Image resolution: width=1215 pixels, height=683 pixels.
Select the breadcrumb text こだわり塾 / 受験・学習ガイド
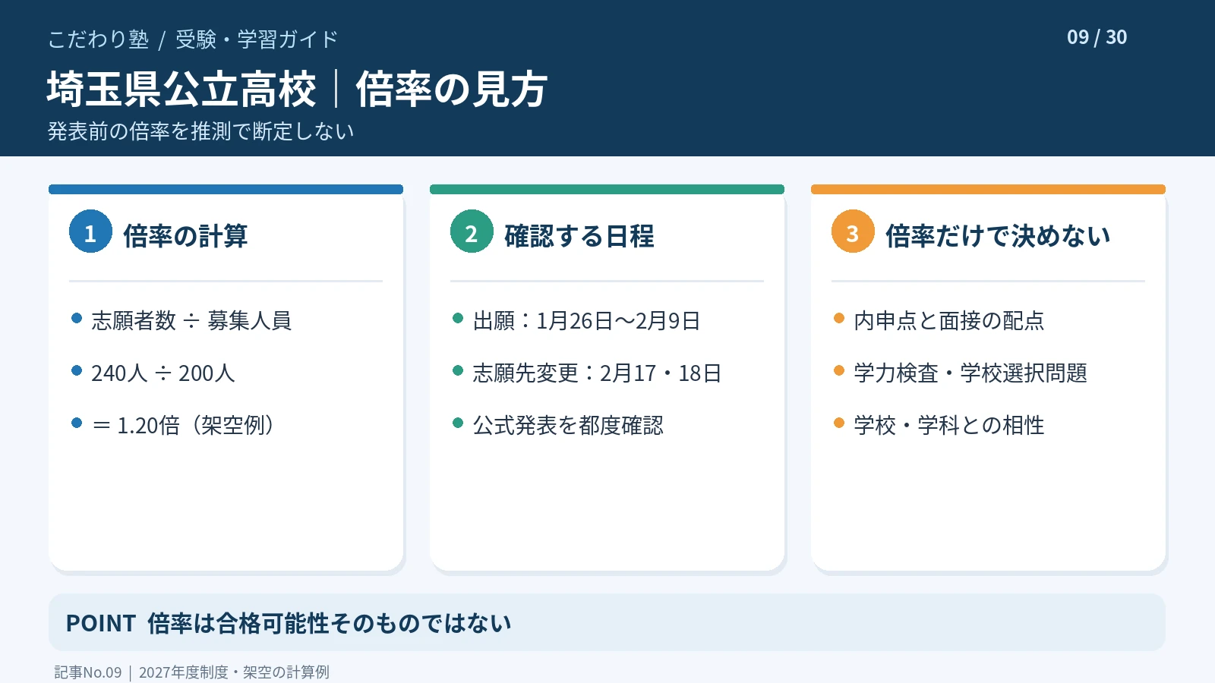pos(193,39)
